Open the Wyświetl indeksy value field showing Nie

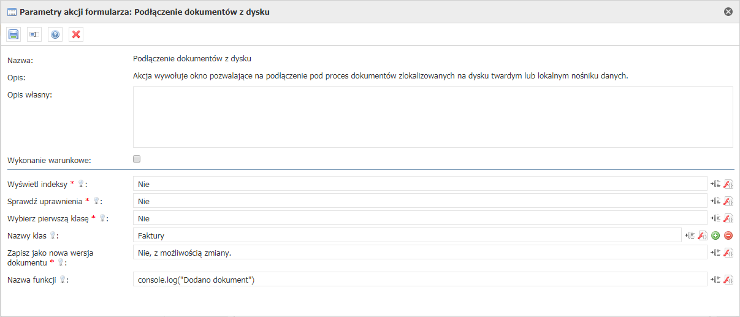[420, 184]
